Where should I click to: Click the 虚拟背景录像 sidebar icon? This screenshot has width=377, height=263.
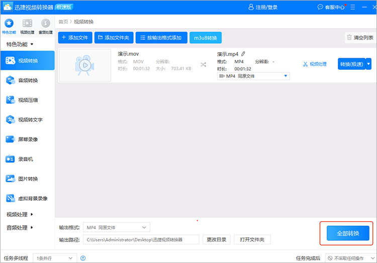click(11, 198)
